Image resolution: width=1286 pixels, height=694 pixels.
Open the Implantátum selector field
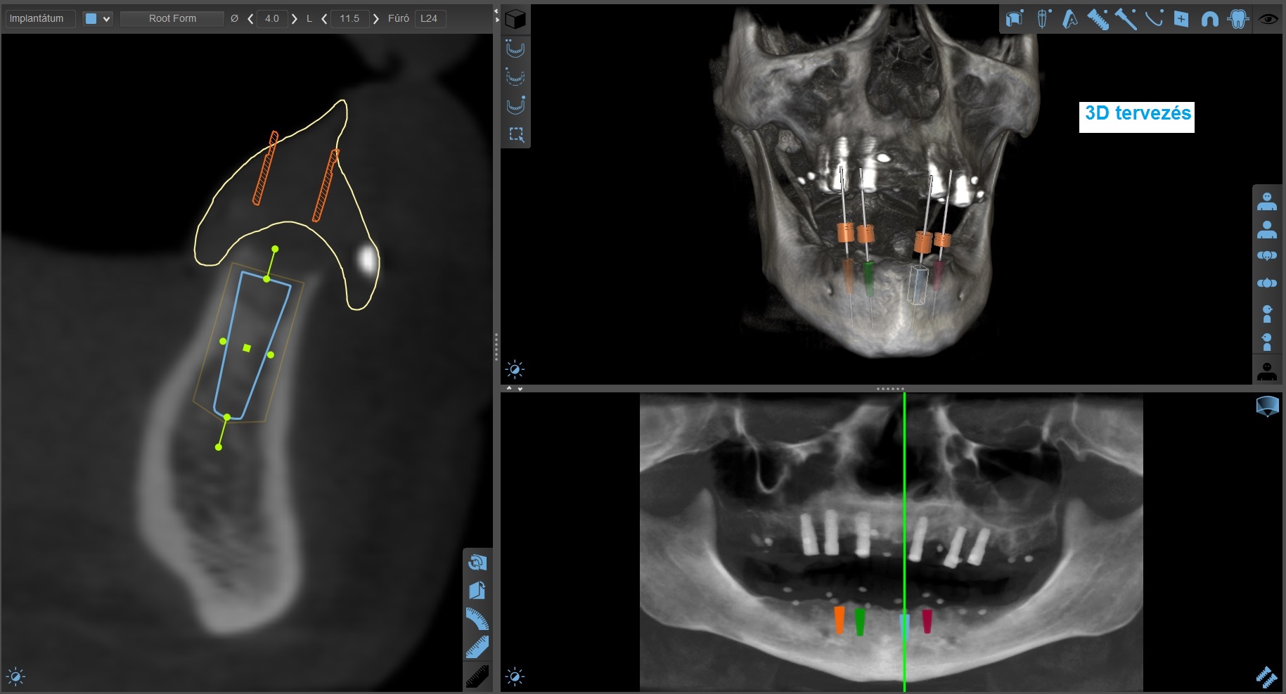[x=40, y=18]
